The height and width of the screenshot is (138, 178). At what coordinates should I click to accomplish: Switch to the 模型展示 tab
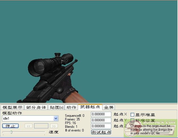point(12,107)
